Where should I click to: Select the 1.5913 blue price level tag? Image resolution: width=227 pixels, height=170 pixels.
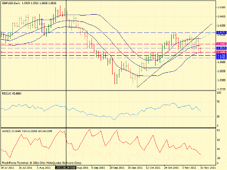(x=221, y=48)
